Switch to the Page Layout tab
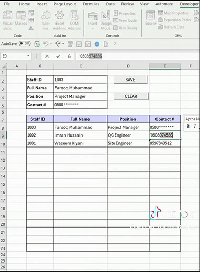200x272 pixels. (x=65, y=4)
